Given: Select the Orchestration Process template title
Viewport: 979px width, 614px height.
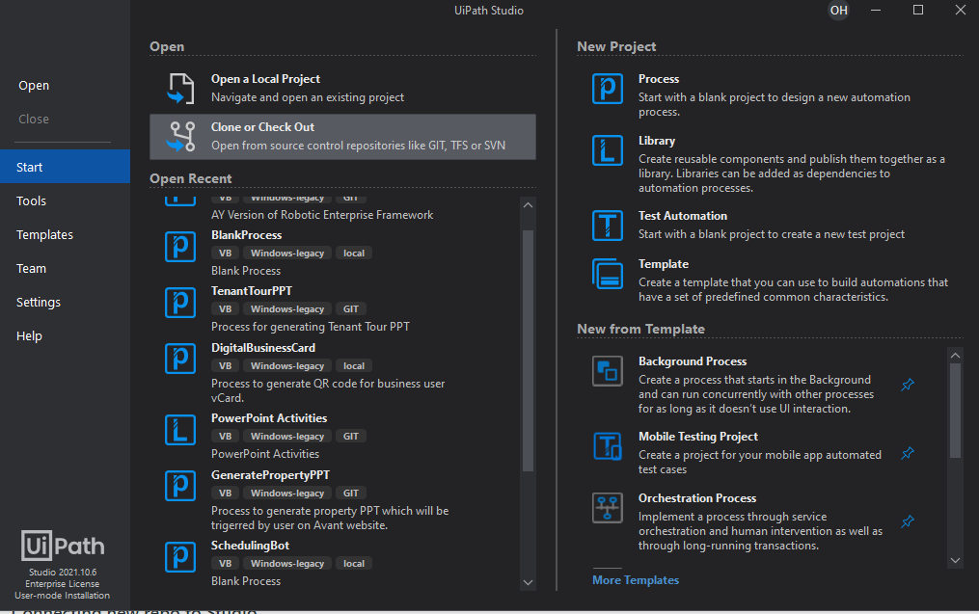Looking at the screenshot, I should (x=697, y=498).
